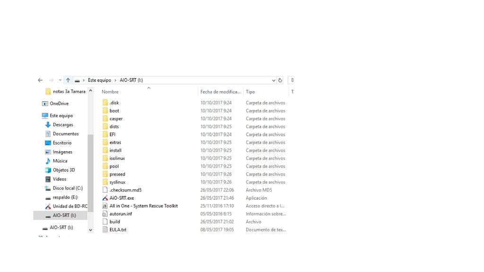Click the install folder icon
The image size is (484, 272).
tap(105, 151)
